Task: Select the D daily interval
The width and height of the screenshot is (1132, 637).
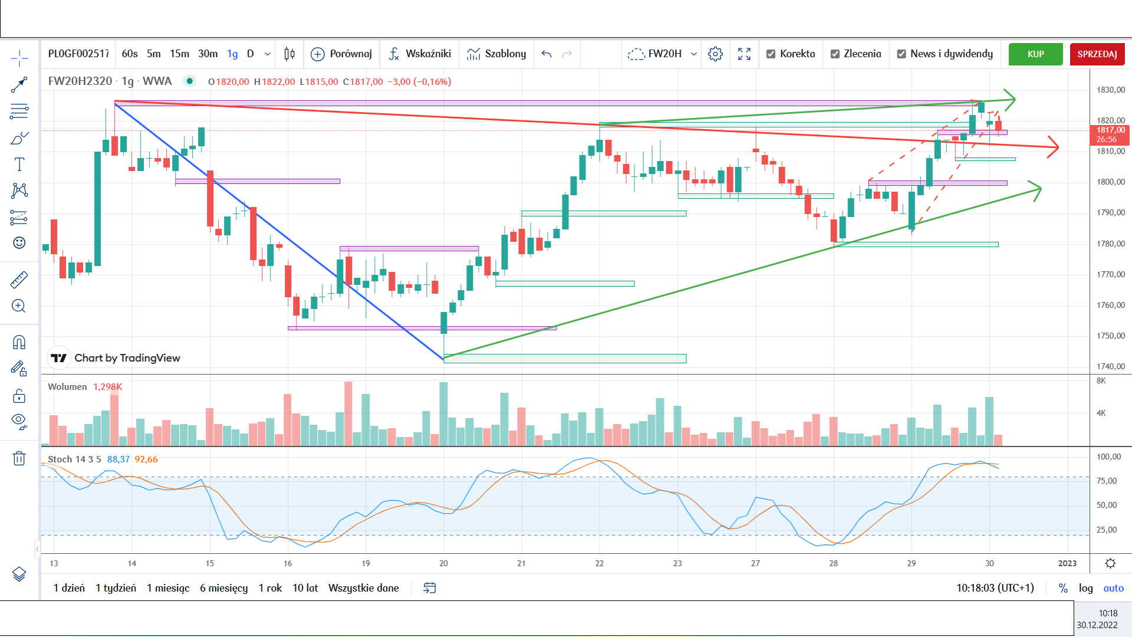Action: (x=251, y=54)
